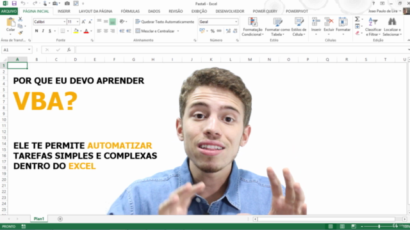
Task: Click the camera icon in quick access toolbar
Action: click(67, 3)
